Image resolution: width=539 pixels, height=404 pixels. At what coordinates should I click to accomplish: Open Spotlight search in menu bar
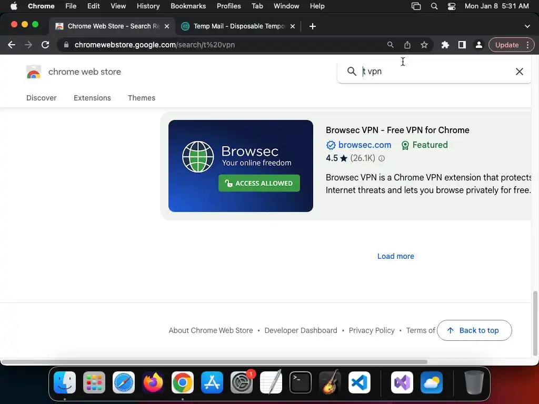[x=434, y=6]
